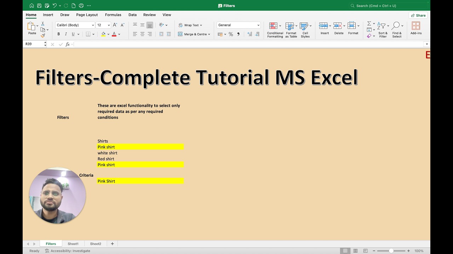
Task: Decrease decimal places
Action: 257,34
